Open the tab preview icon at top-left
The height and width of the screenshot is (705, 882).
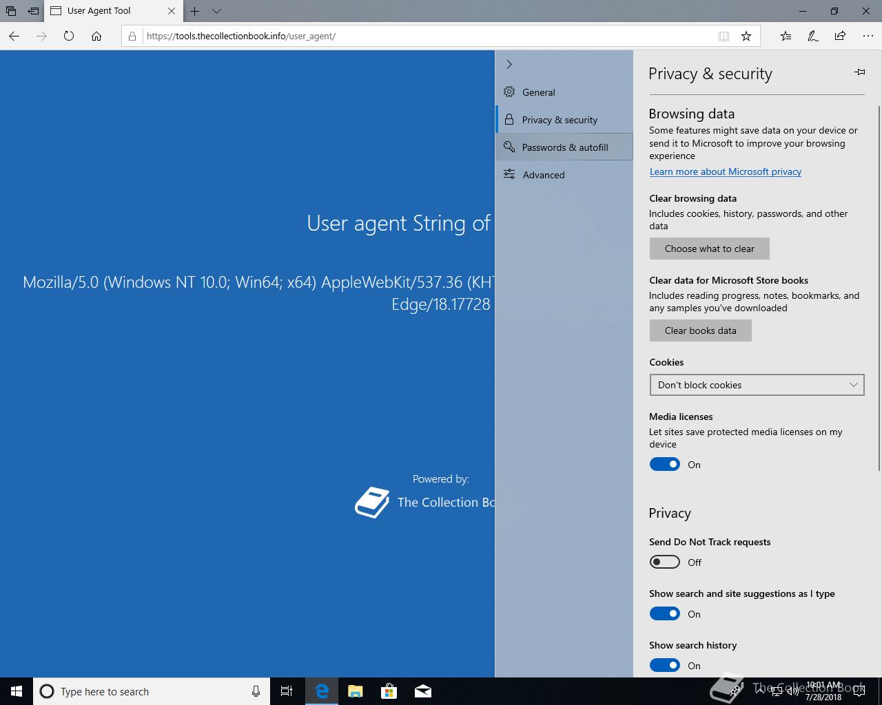(x=11, y=11)
